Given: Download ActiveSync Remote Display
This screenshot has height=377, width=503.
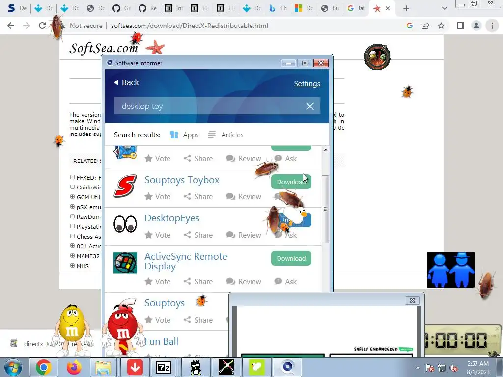Looking at the screenshot, I should coord(291,258).
